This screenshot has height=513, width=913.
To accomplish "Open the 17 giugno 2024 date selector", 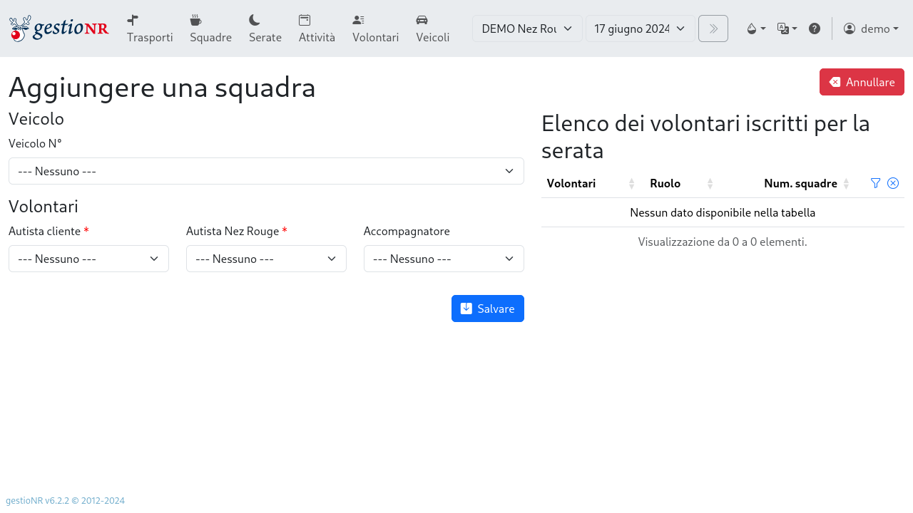I will (x=639, y=28).
